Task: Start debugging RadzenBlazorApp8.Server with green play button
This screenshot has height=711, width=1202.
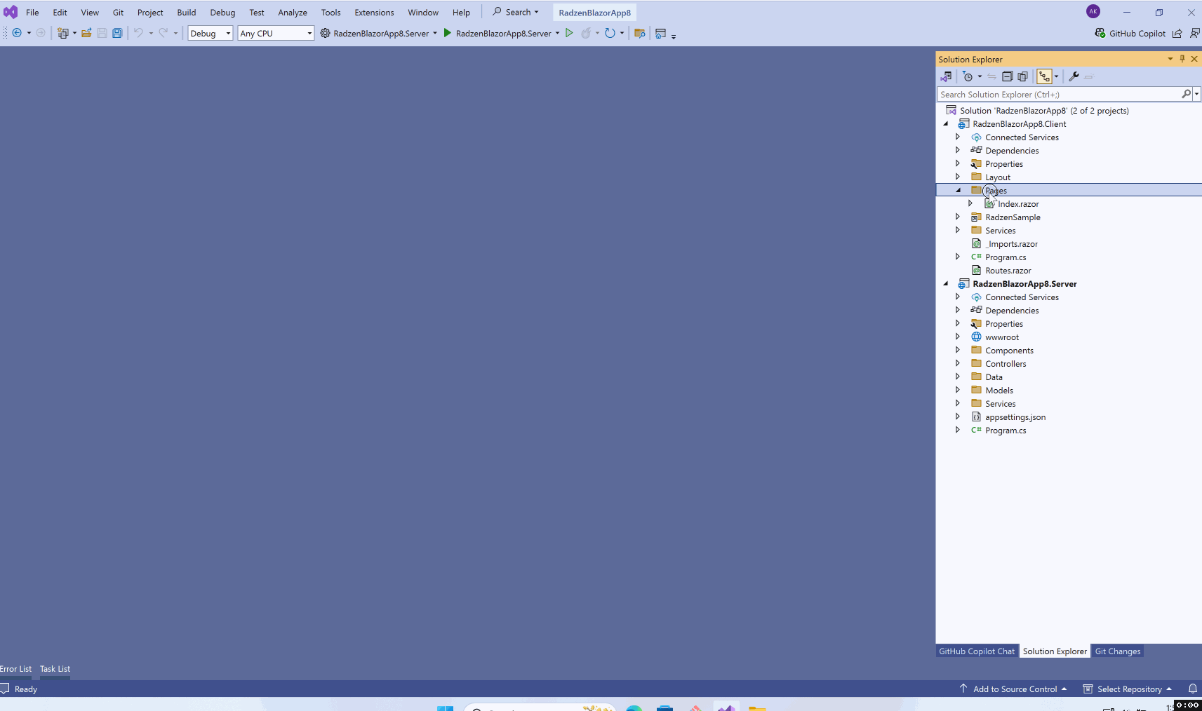Action: pyautogui.click(x=448, y=33)
